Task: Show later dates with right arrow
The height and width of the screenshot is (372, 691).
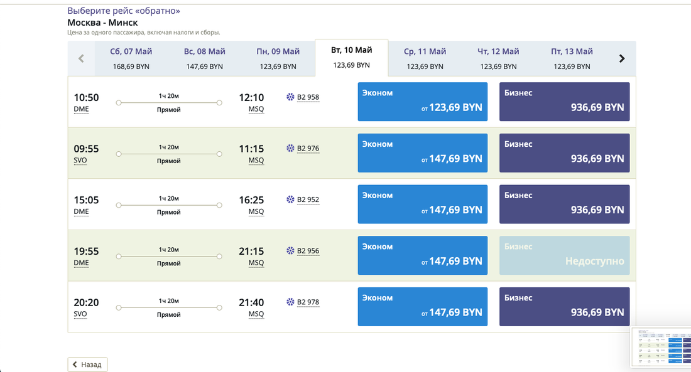Action: [622, 58]
